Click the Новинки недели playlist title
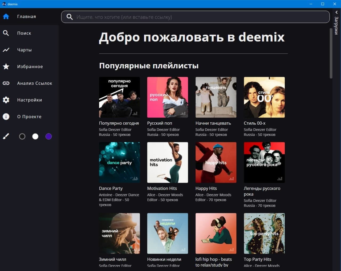The height and width of the screenshot is (271, 341). [164, 259]
